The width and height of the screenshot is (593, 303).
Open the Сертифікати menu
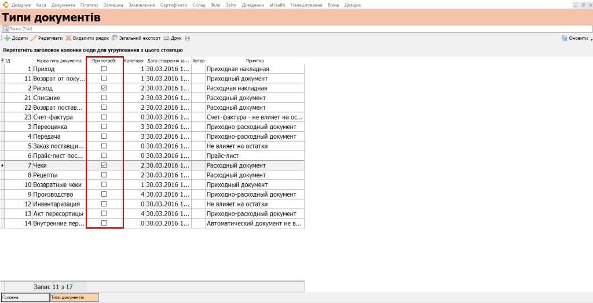coord(174,5)
